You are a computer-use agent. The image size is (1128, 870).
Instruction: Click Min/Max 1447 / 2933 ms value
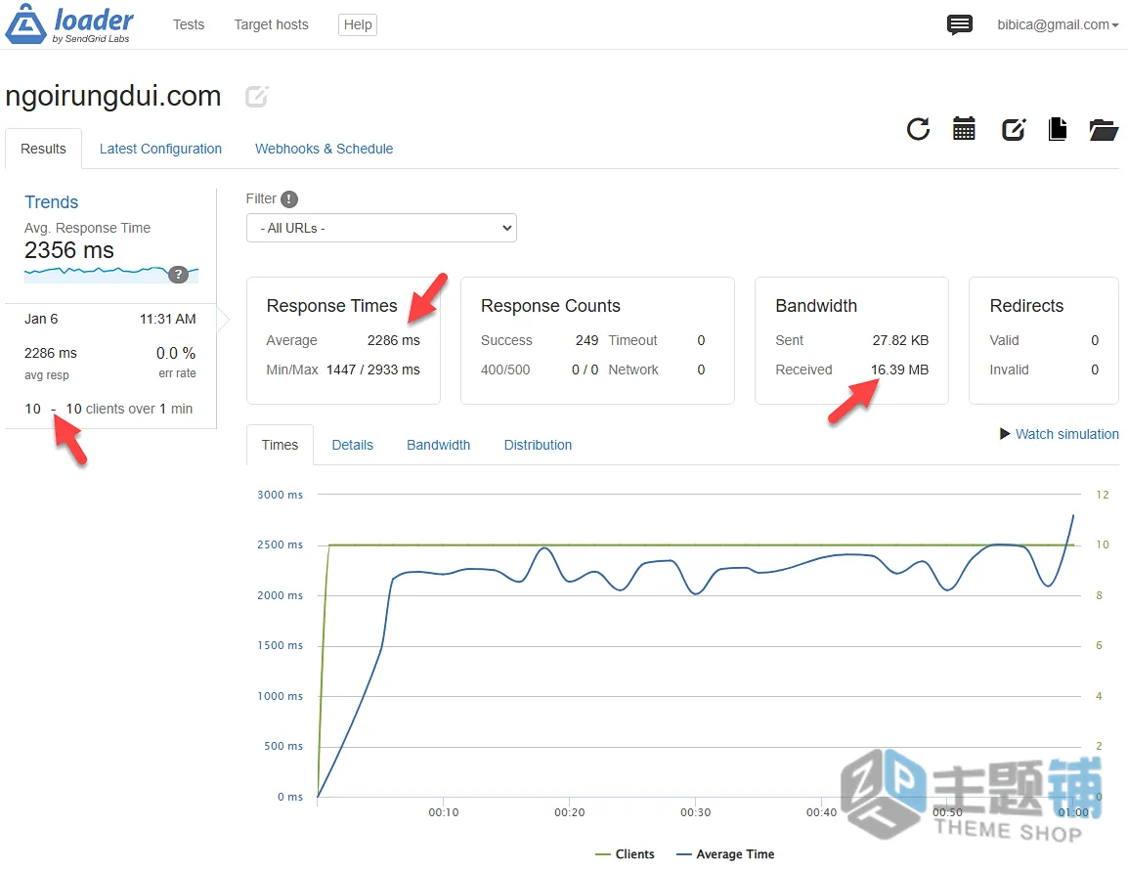[372, 370]
